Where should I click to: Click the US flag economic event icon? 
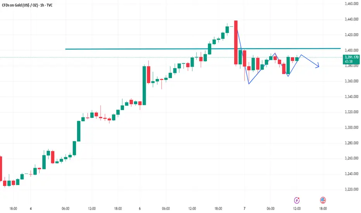323,200
